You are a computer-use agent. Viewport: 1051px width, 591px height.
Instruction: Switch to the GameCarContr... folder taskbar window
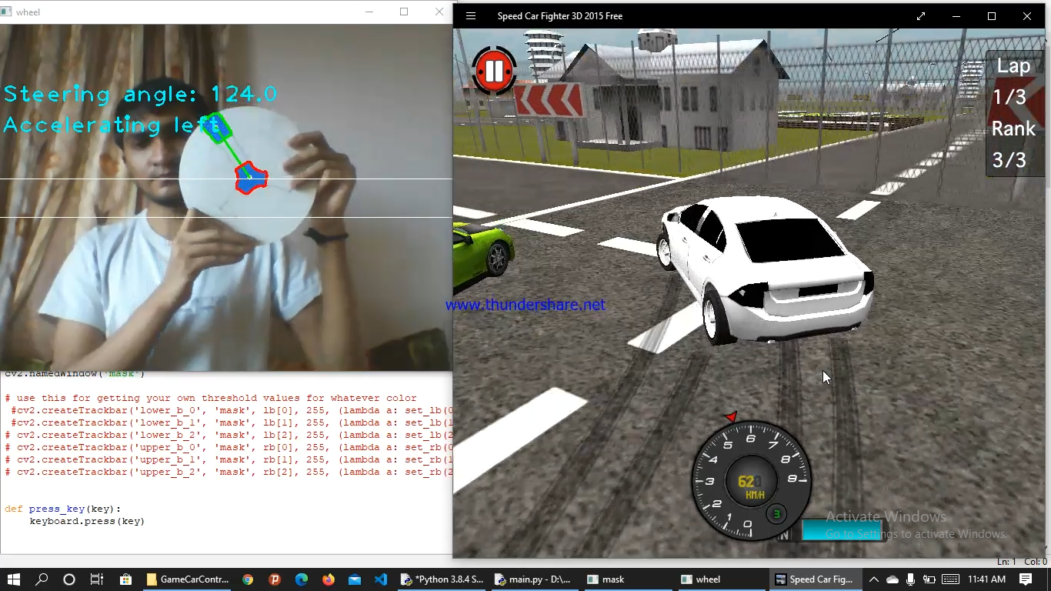point(187,579)
